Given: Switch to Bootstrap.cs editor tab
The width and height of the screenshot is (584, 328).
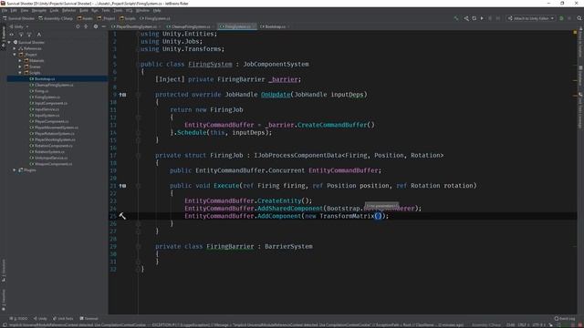Looking at the screenshot, I should point(276,26).
